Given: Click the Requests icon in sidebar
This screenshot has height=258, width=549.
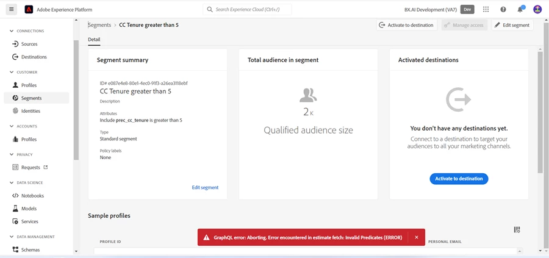Looking at the screenshot, I should (x=15, y=167).
